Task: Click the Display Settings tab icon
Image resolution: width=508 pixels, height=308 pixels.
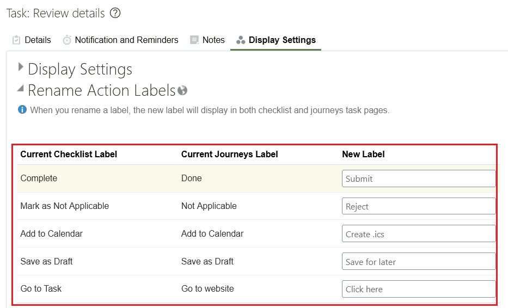Action: click(241, 40)
